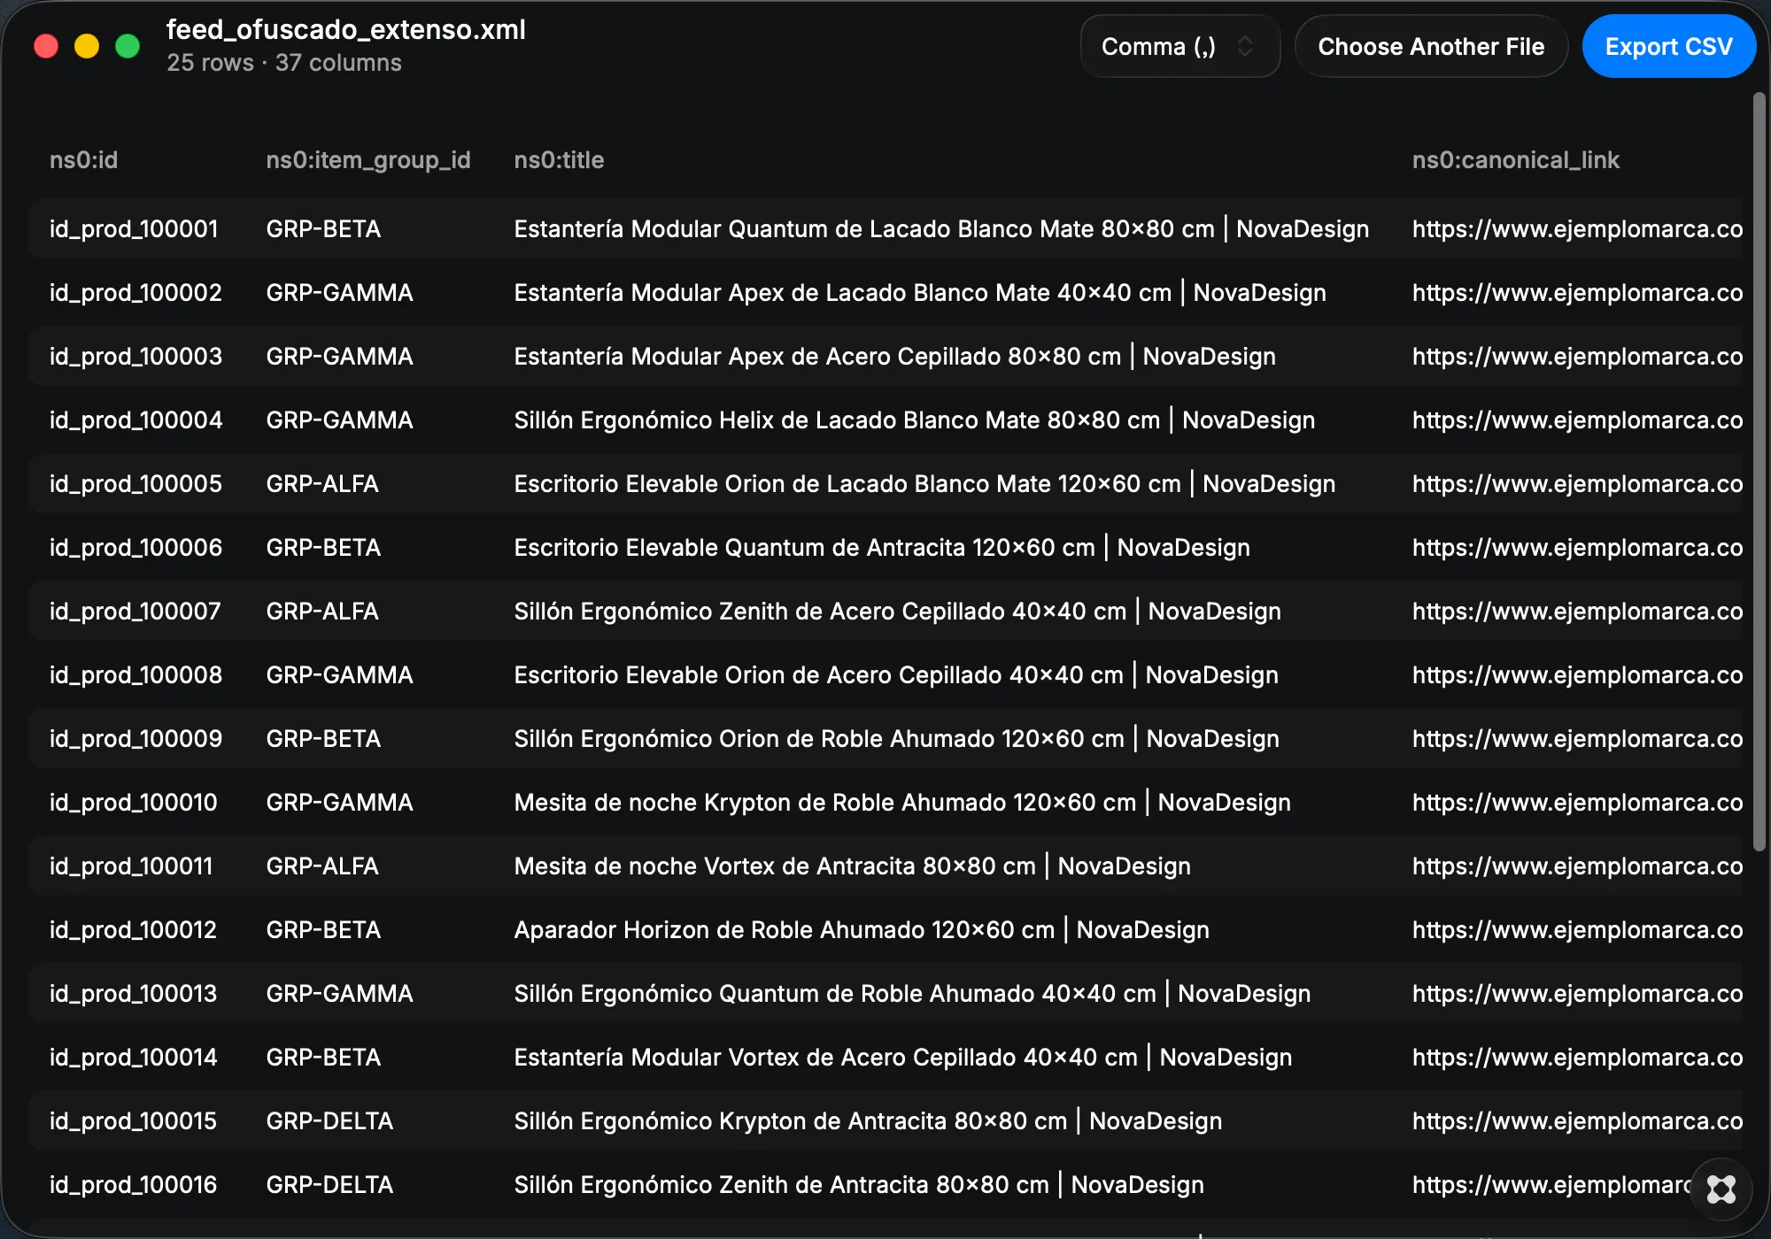Viewport: 1771px width, 1239px height.
Task: Select cell id_prod_100011
Action: coord(131,866)
